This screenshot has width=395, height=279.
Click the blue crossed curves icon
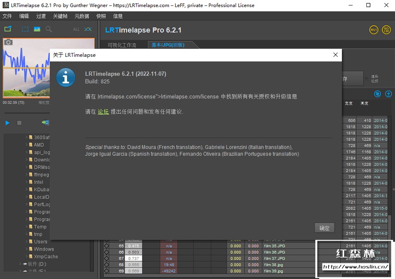pyautogui.click(x=88, y=29)
